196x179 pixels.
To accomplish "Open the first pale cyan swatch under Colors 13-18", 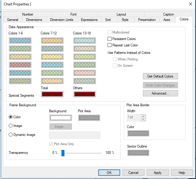I will pos(85,41).
